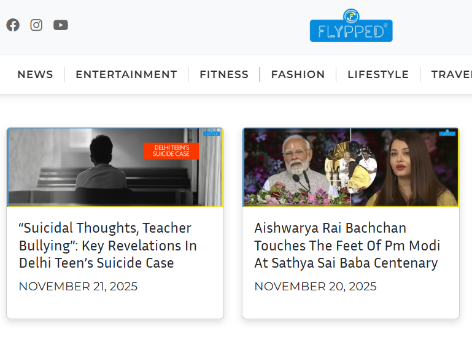Open the Instagram social icon
472x337 pixels.
coord(36,25)
